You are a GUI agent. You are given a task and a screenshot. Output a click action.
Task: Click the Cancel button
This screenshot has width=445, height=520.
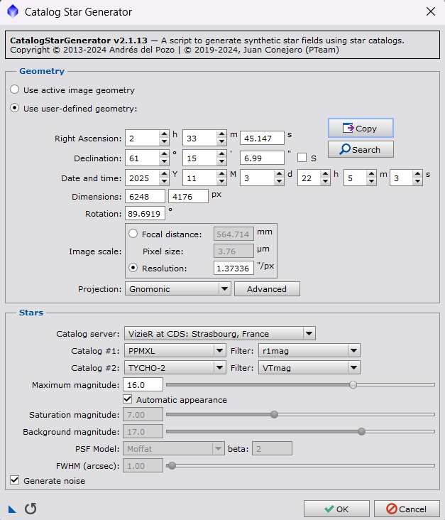pos(407,509)
